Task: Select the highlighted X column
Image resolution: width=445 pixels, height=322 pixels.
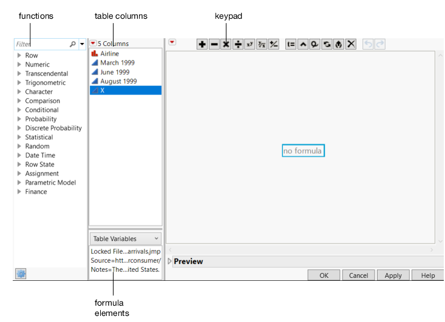Action: coord(126,90)
